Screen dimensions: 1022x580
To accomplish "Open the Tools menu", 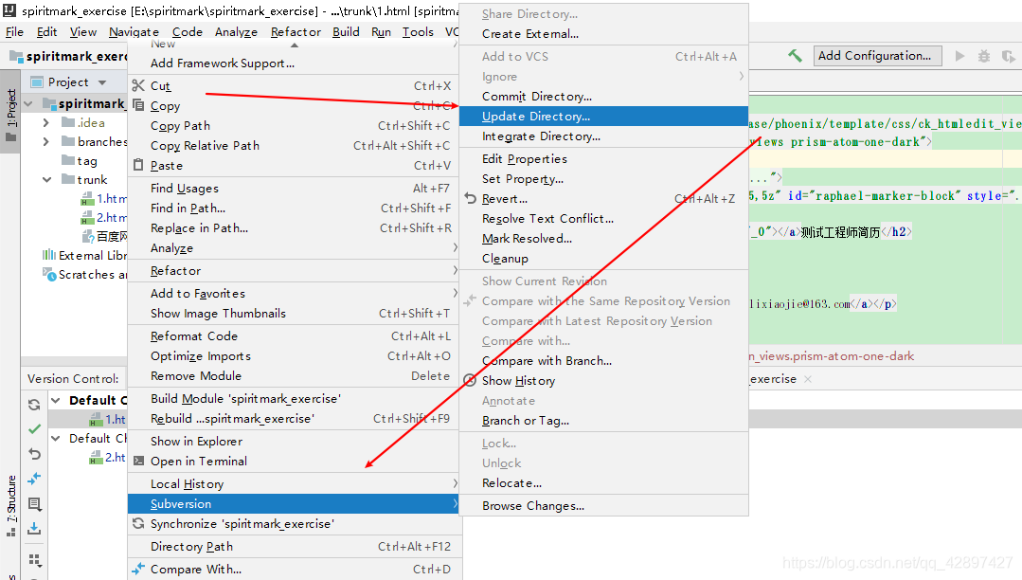I will point(418,32).
